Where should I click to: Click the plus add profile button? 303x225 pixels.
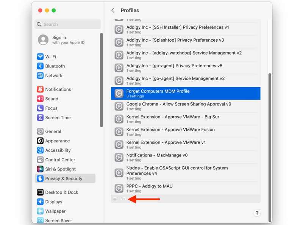coord(115,199)
